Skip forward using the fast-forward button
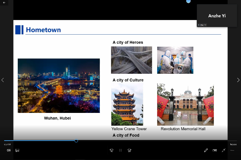The height and width of the screenshot is (160, 241). pos(129,150)
